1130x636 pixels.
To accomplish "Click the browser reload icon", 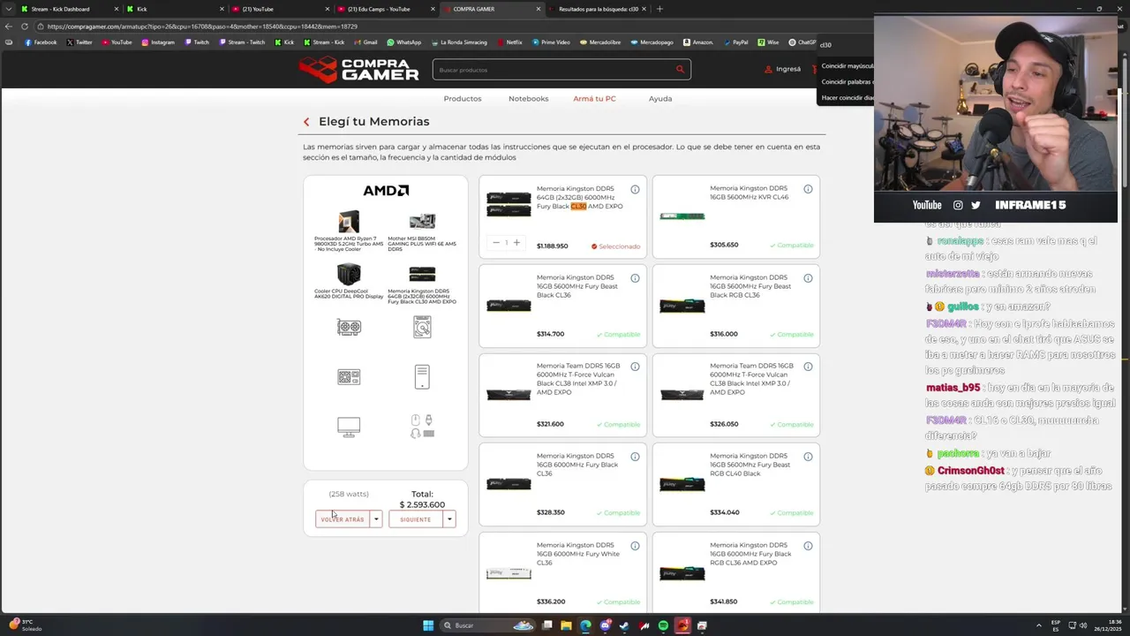I will [25, 26].
